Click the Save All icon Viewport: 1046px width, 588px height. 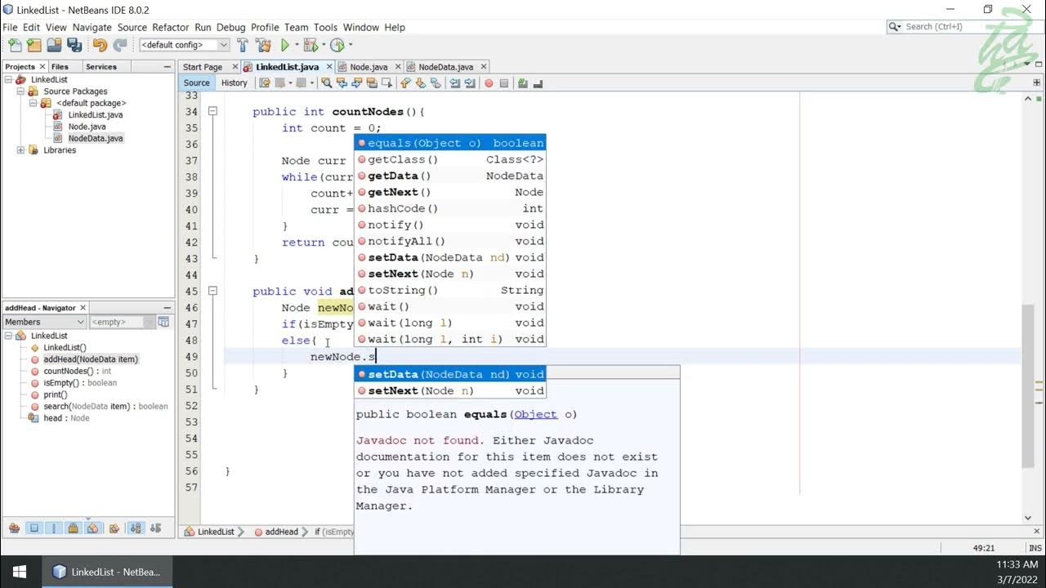74,45
